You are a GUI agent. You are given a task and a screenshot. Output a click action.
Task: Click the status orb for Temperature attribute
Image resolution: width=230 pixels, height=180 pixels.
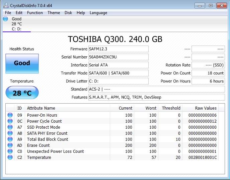(x=10, y=157)
